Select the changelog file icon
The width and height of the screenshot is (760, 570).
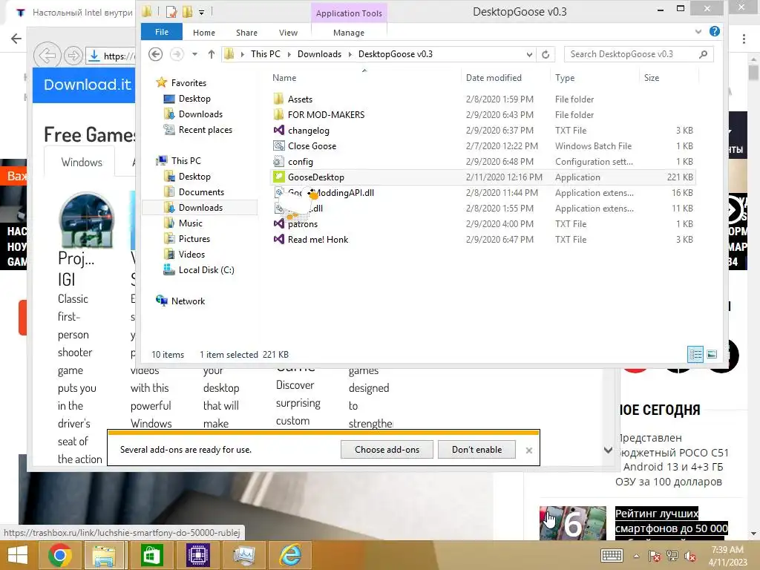279,131
